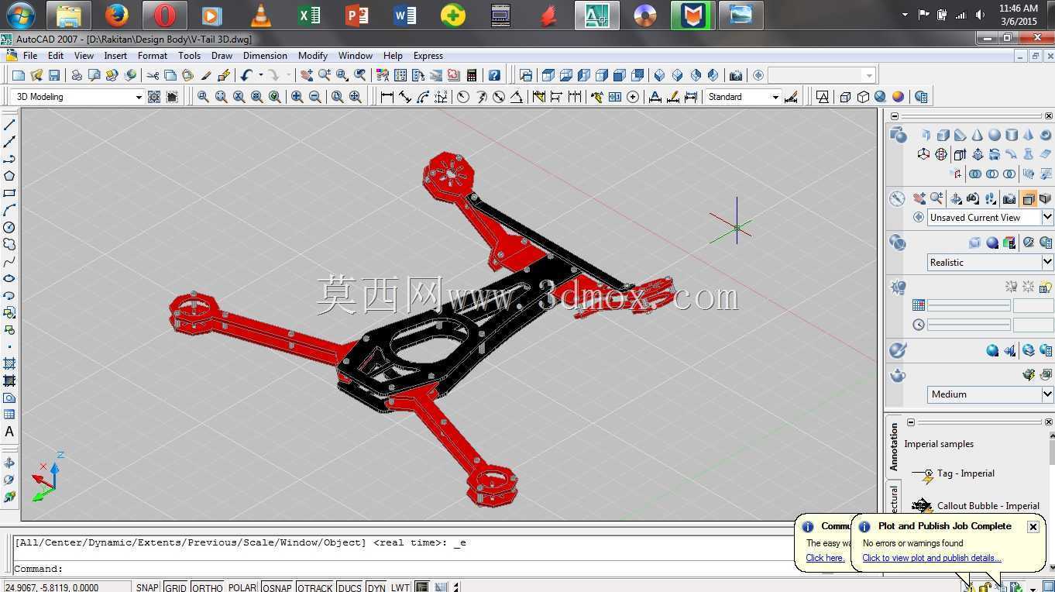Click the Sphere solid icon in dashboard
This screenshot has height=592, width=1055.
(x=995, y=135)
